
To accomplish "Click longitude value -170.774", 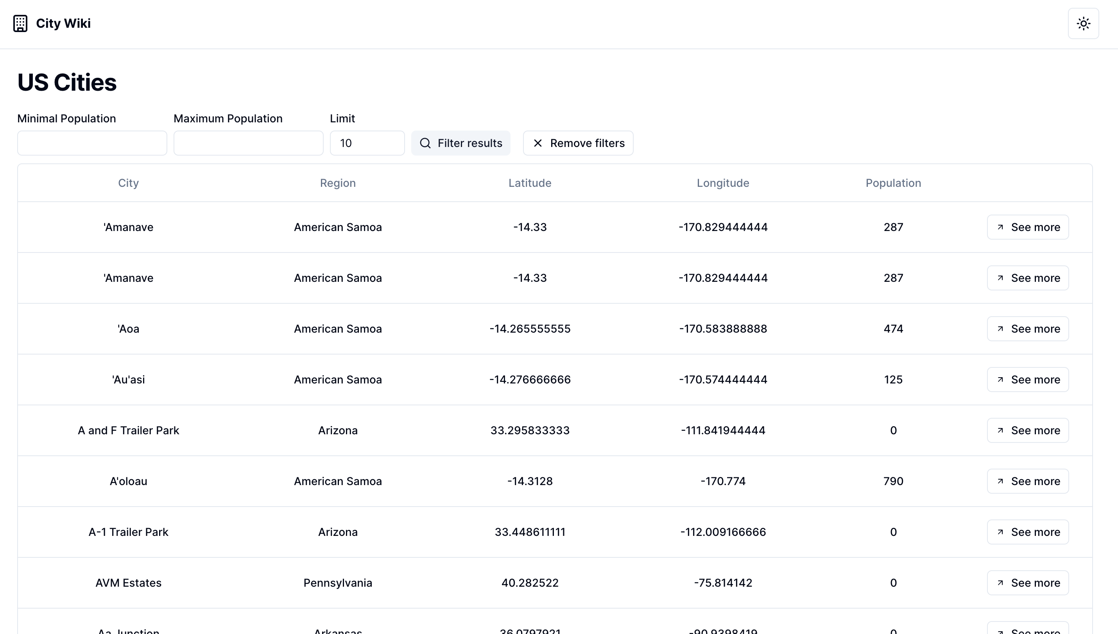I will point(723,481).
